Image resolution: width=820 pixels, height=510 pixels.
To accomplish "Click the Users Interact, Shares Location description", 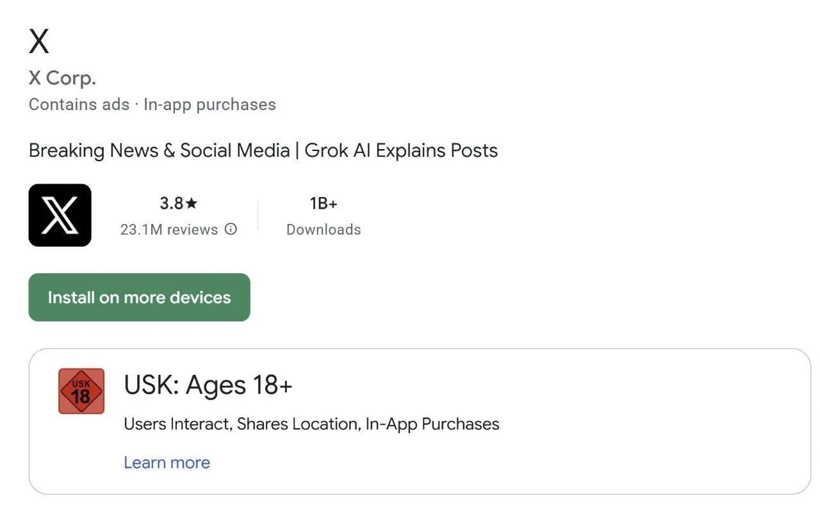I will tap(311, 424).
